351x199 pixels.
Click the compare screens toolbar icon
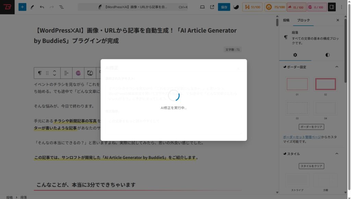tap(90, 73)
